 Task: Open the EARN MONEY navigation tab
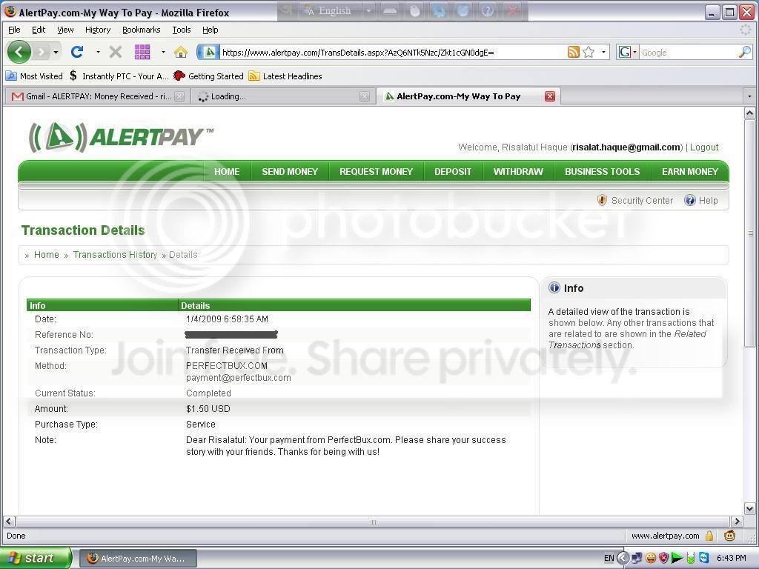click(690, 171)
